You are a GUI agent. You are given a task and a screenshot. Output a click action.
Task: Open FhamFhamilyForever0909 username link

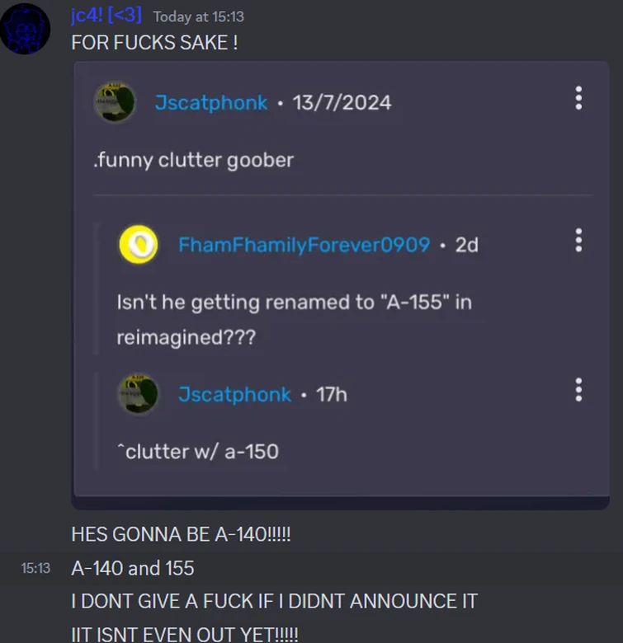(x=304, y=245)
